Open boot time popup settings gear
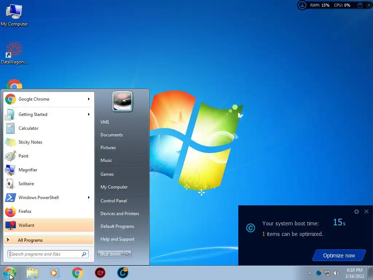This screenshot has height=280, width=373. pos(356,211)
